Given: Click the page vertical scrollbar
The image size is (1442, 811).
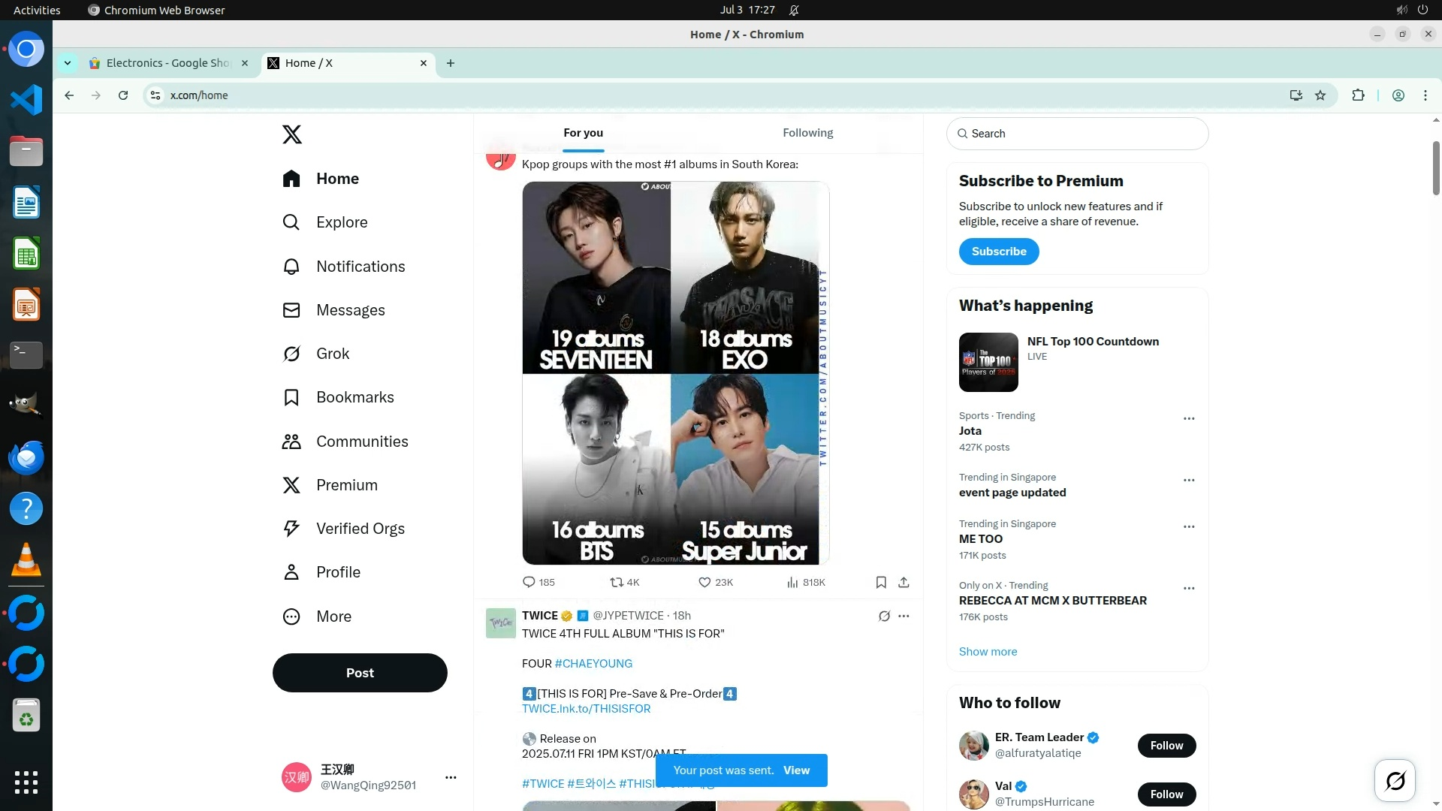Looking at the screenshot, I should tap(1435, 168).
